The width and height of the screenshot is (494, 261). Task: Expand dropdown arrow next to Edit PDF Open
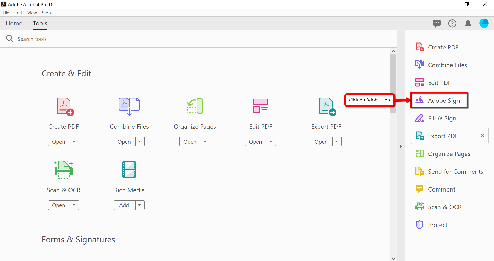[271, 142]
